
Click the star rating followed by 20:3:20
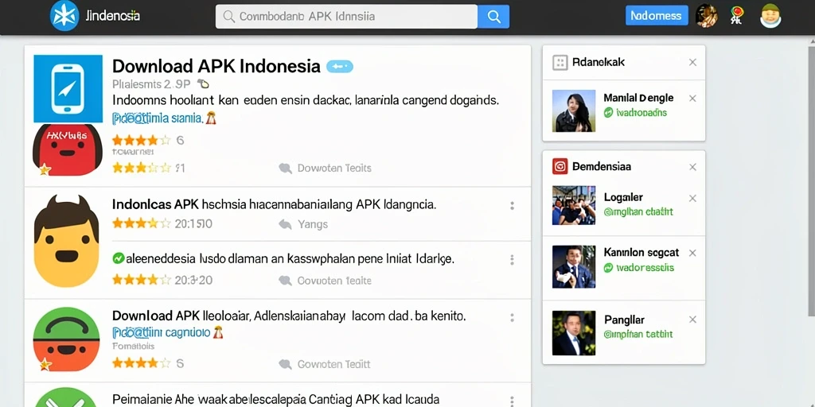point(141,281)
